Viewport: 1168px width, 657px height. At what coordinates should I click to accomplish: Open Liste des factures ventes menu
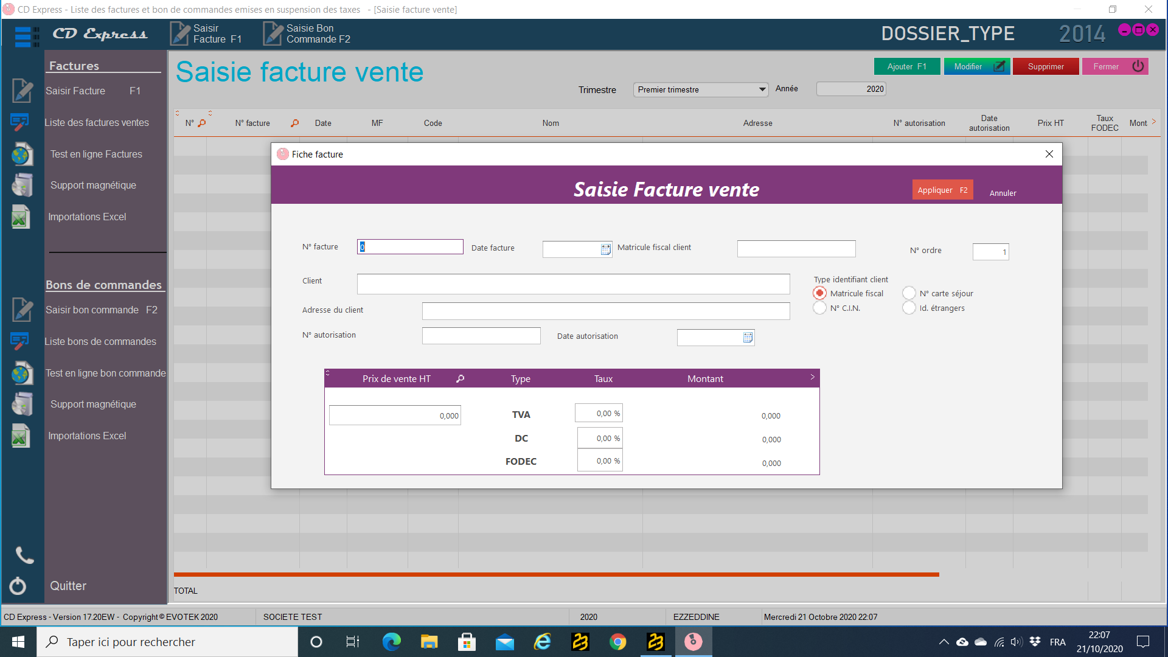(x=97, y=122)
